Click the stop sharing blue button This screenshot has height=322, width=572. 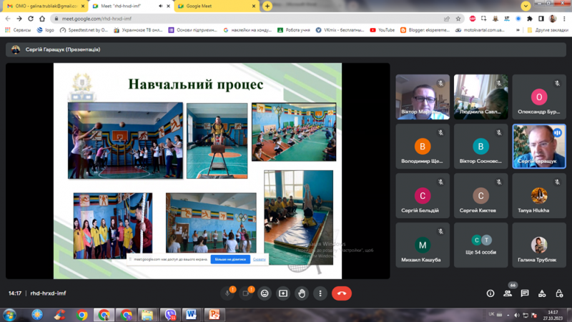pyautogui.click(x=230, y=259)
